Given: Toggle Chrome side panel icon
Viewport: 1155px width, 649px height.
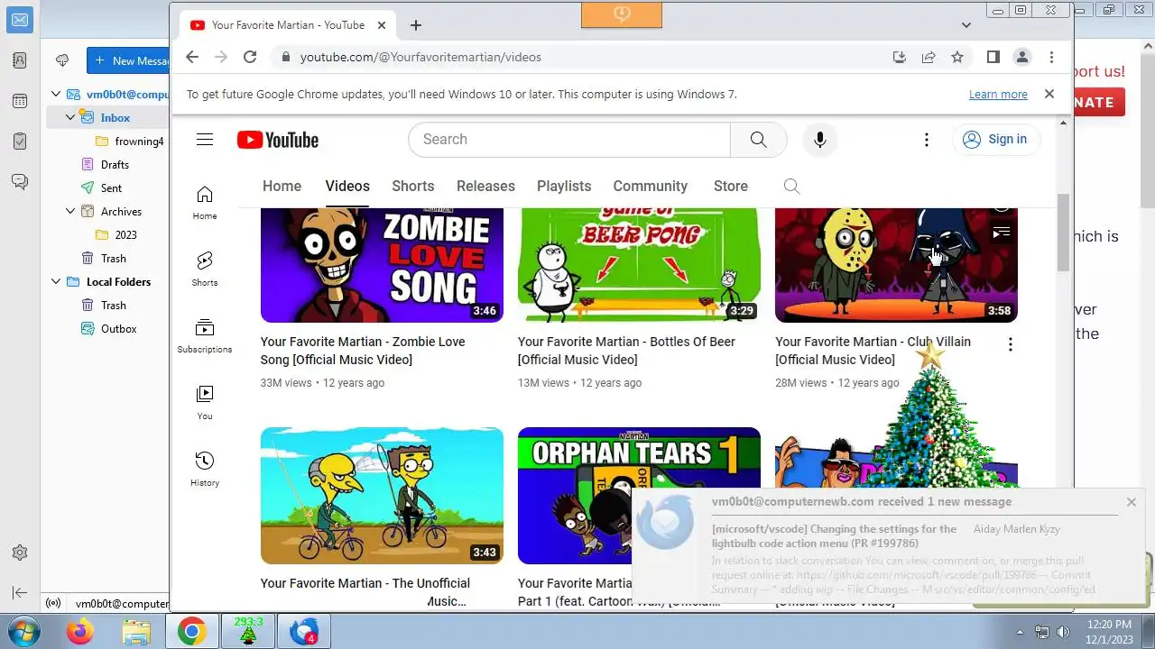Looking at the screenshot, I should tap(993, 57).
